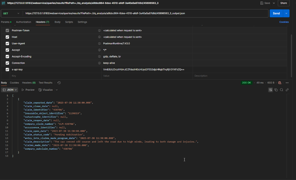Open the response Cookies tab
Image resolution: width=296 pixels, height=180 pixels.
point(14,83)
